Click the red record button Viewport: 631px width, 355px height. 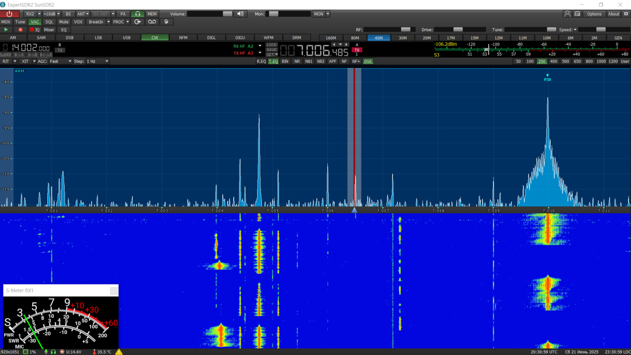click(x=20, y=30)
